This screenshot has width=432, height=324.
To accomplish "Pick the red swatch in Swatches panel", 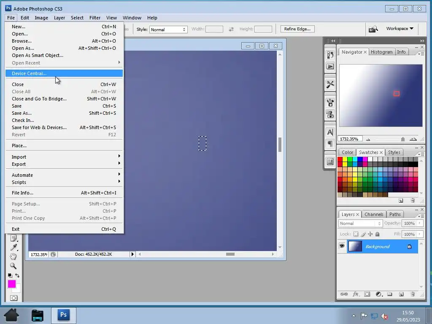I will point(340,159).
